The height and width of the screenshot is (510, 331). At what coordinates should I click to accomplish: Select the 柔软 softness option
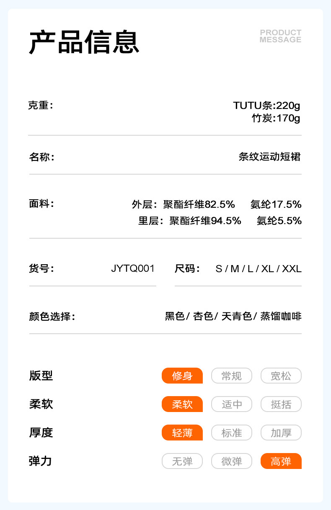click(x=182, y=404)
